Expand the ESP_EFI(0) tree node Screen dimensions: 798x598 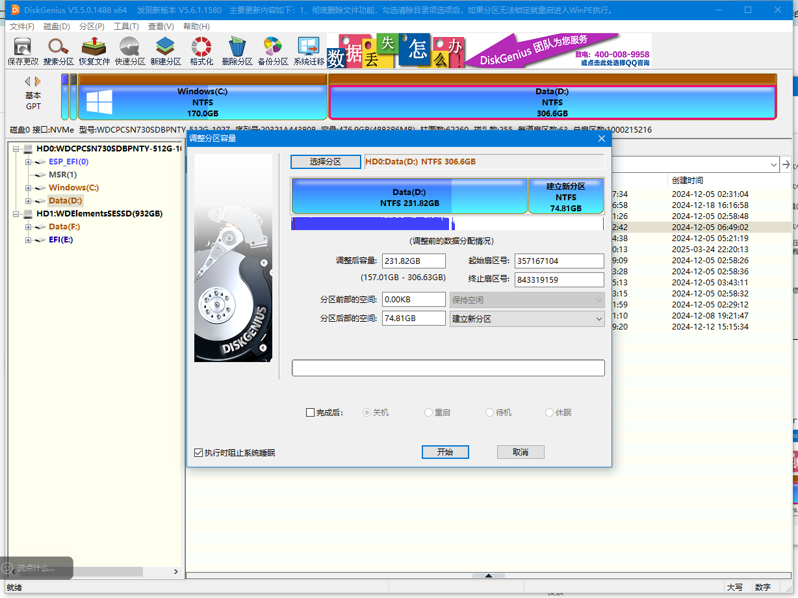(x=29, y=162)
